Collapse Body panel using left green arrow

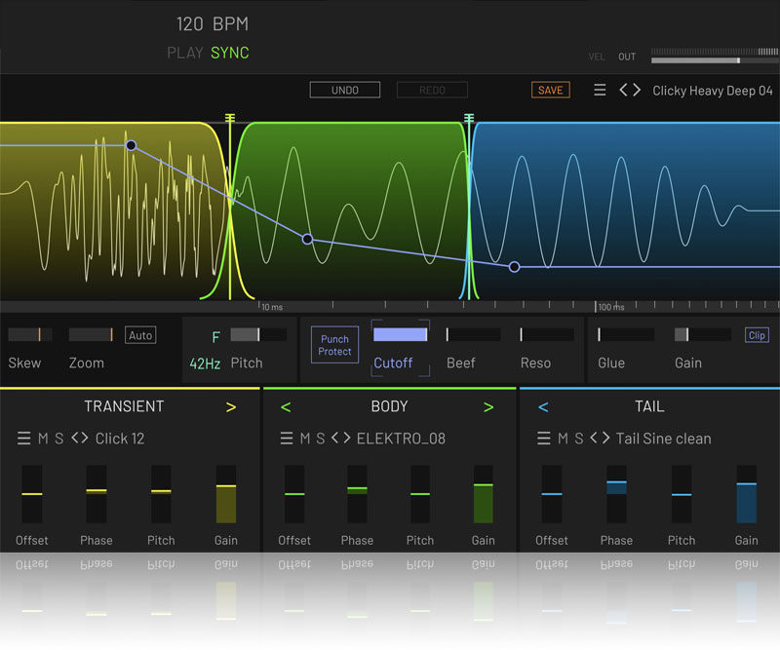pos(286,407)
